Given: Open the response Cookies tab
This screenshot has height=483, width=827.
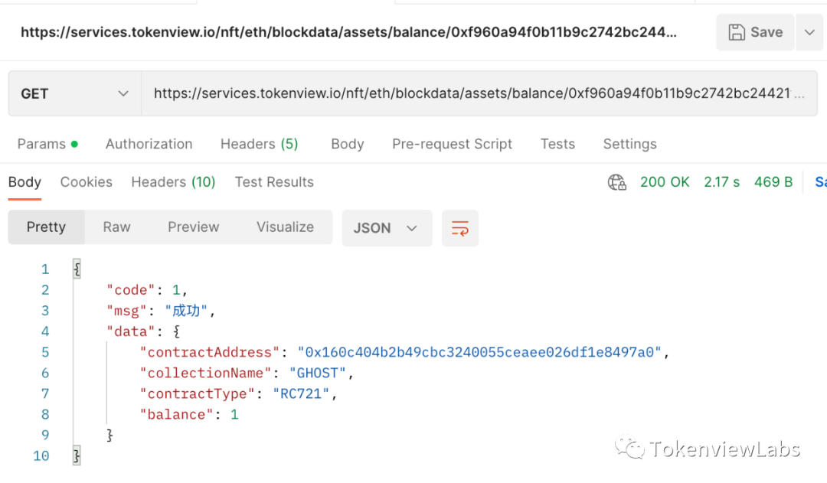Looking at the screenshot, I should (86, 182).
